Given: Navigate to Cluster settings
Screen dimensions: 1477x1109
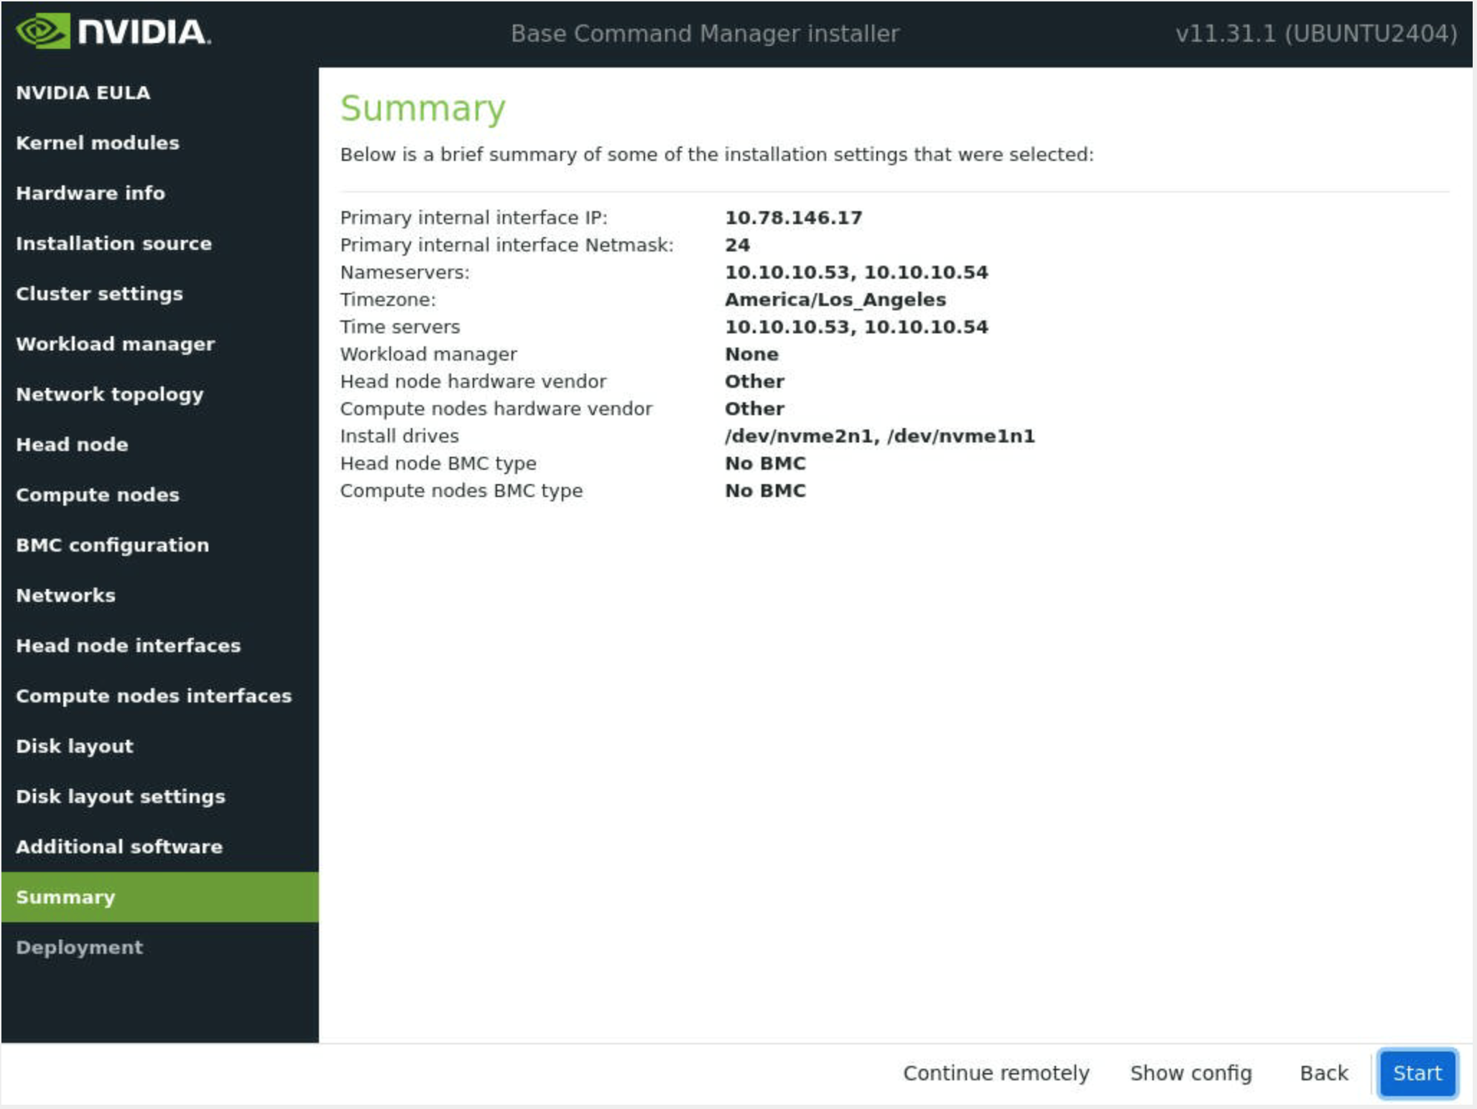Looking at the screenshot, I should pyautogui.click(x=99, y=294).
